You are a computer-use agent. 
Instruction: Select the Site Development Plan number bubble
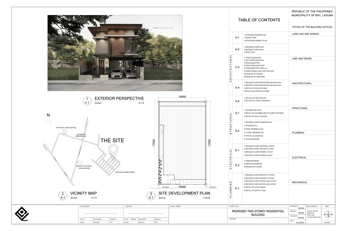click(x=151, y=196)
